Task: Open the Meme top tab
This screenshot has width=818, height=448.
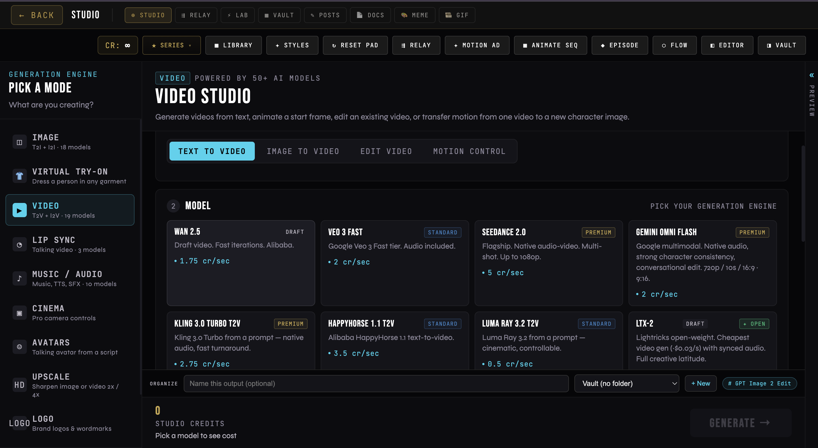Action: point(415,15)
